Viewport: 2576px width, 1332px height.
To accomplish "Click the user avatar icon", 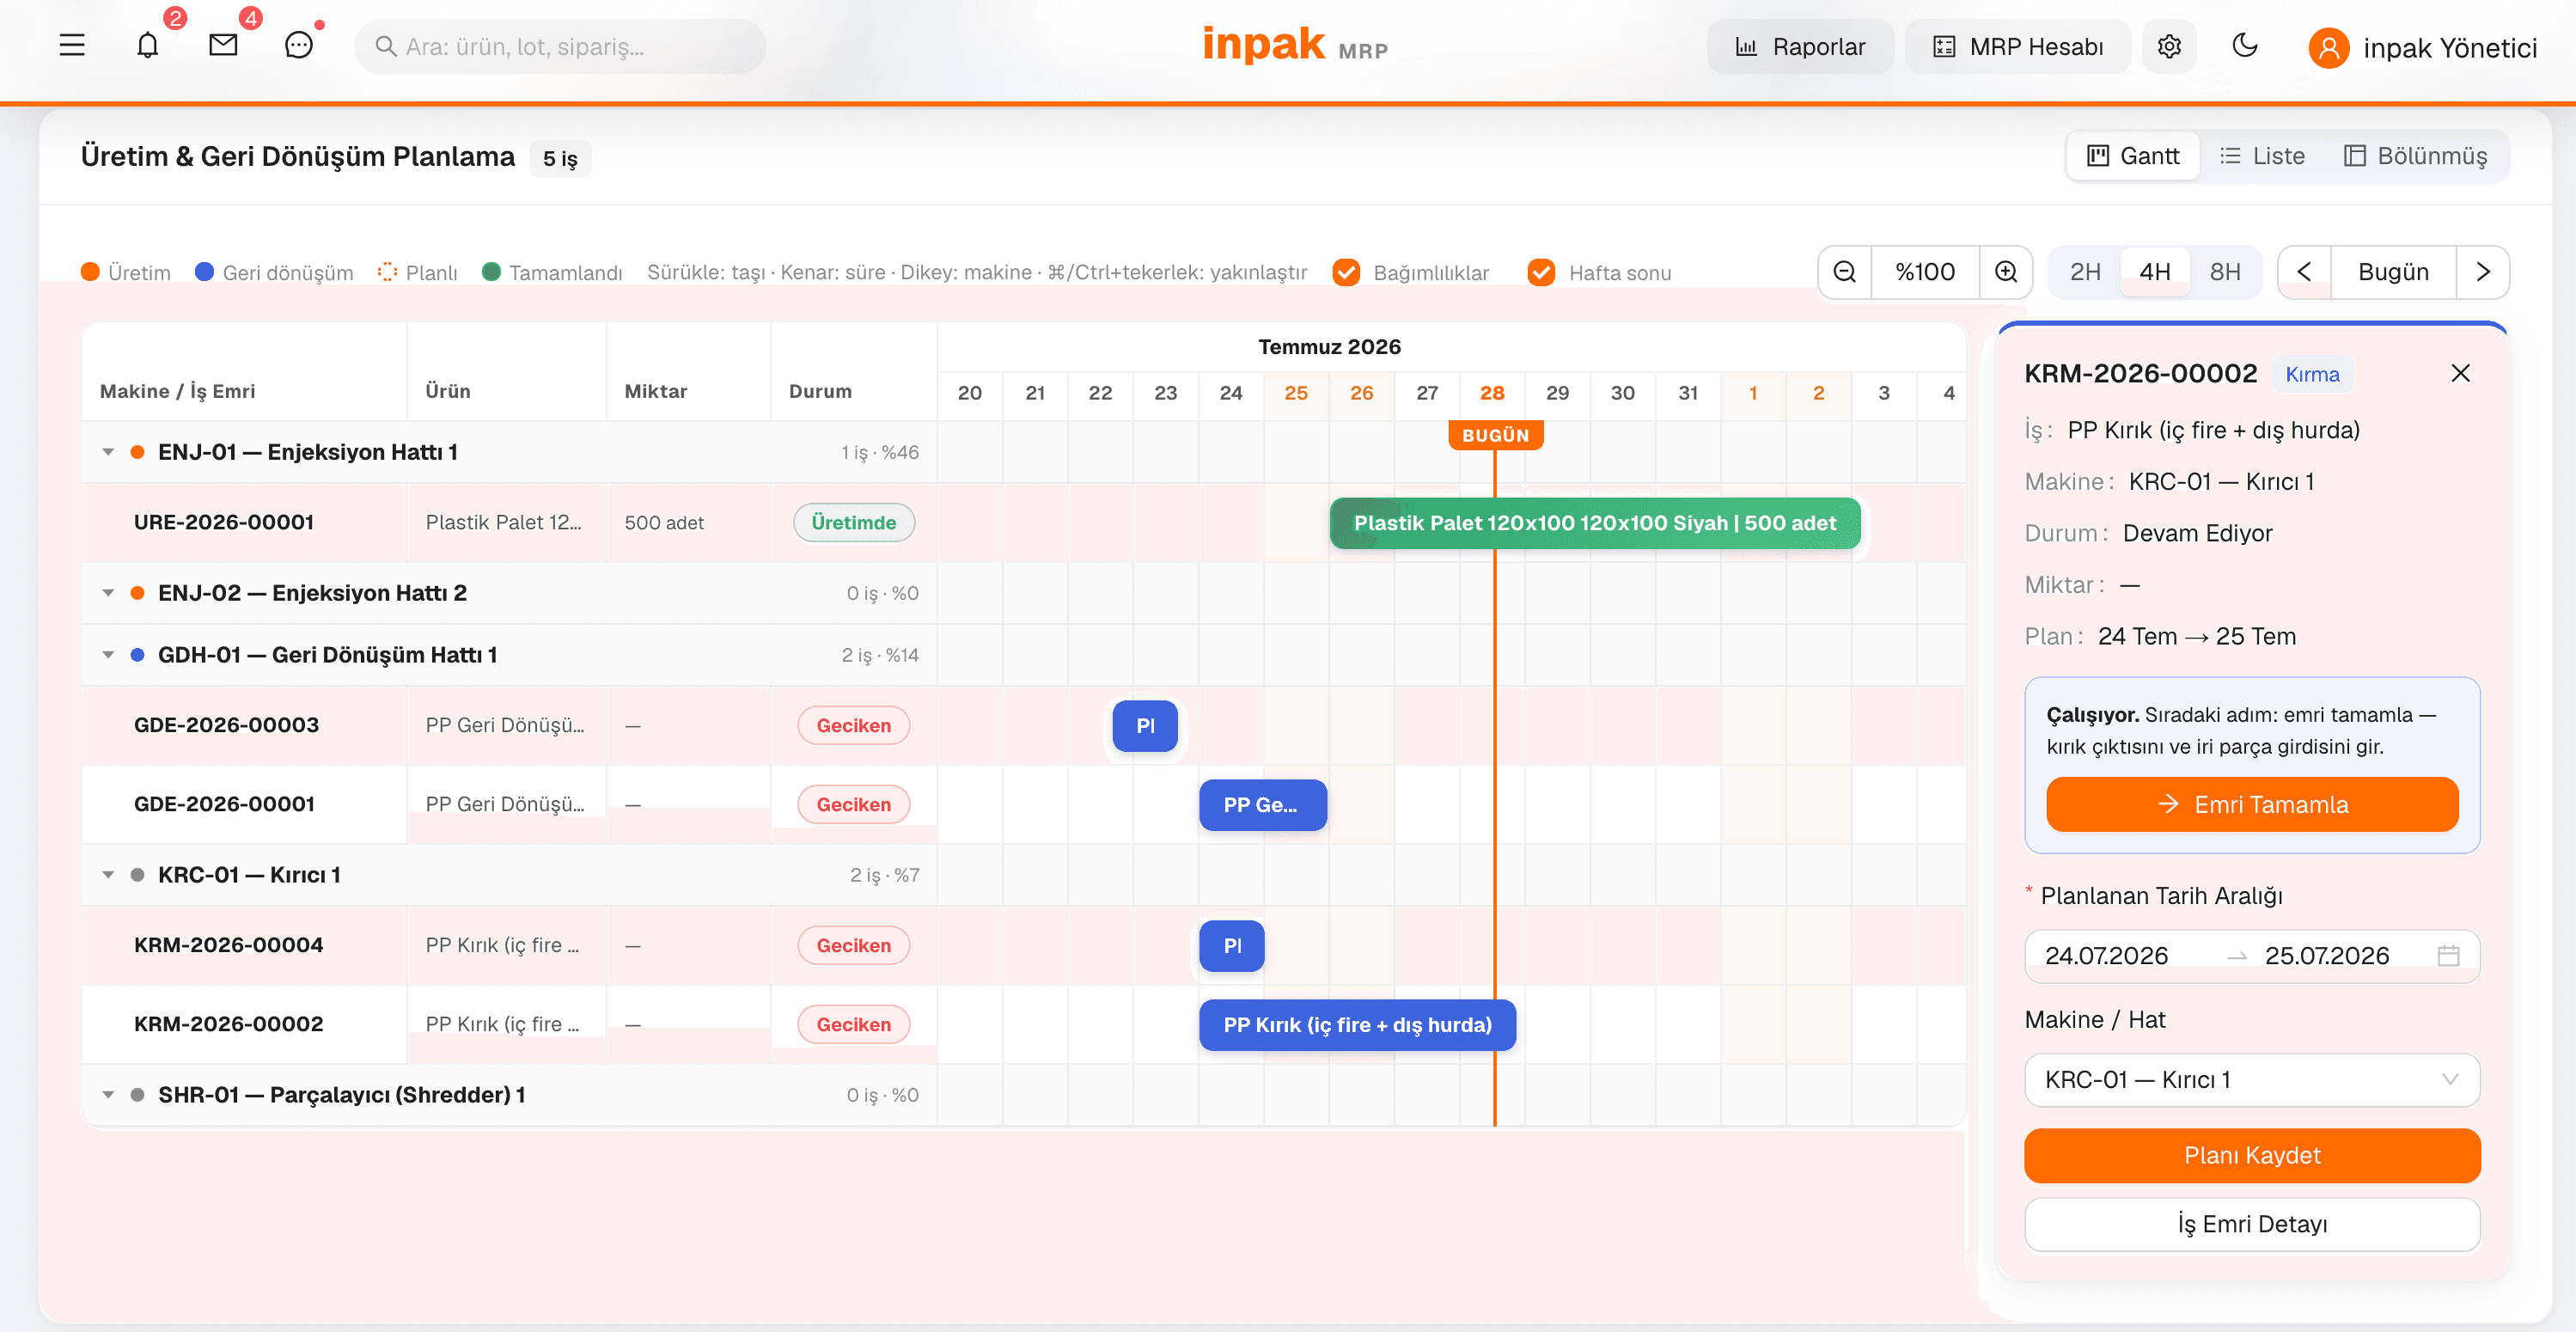I will pos(2328,48).
